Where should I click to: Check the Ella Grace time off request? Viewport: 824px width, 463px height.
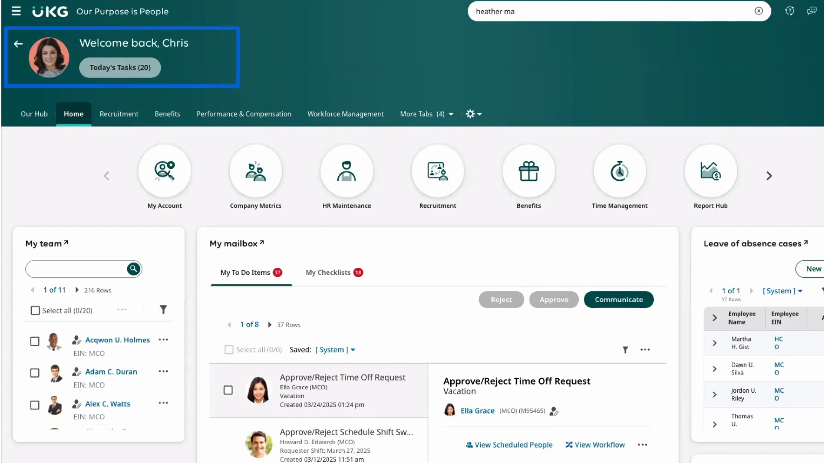[228, 390]
